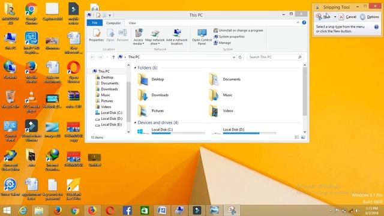Open Windows Store from the taskbar
The height and width of the screenshot is (216, 384).
coord(145,211)
